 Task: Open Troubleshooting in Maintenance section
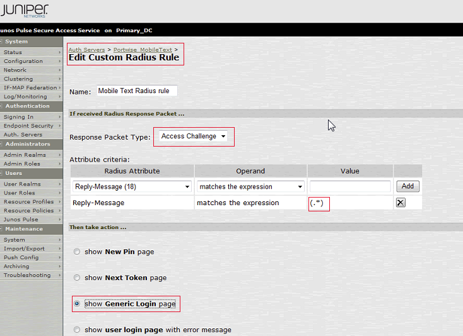(27, 275)
